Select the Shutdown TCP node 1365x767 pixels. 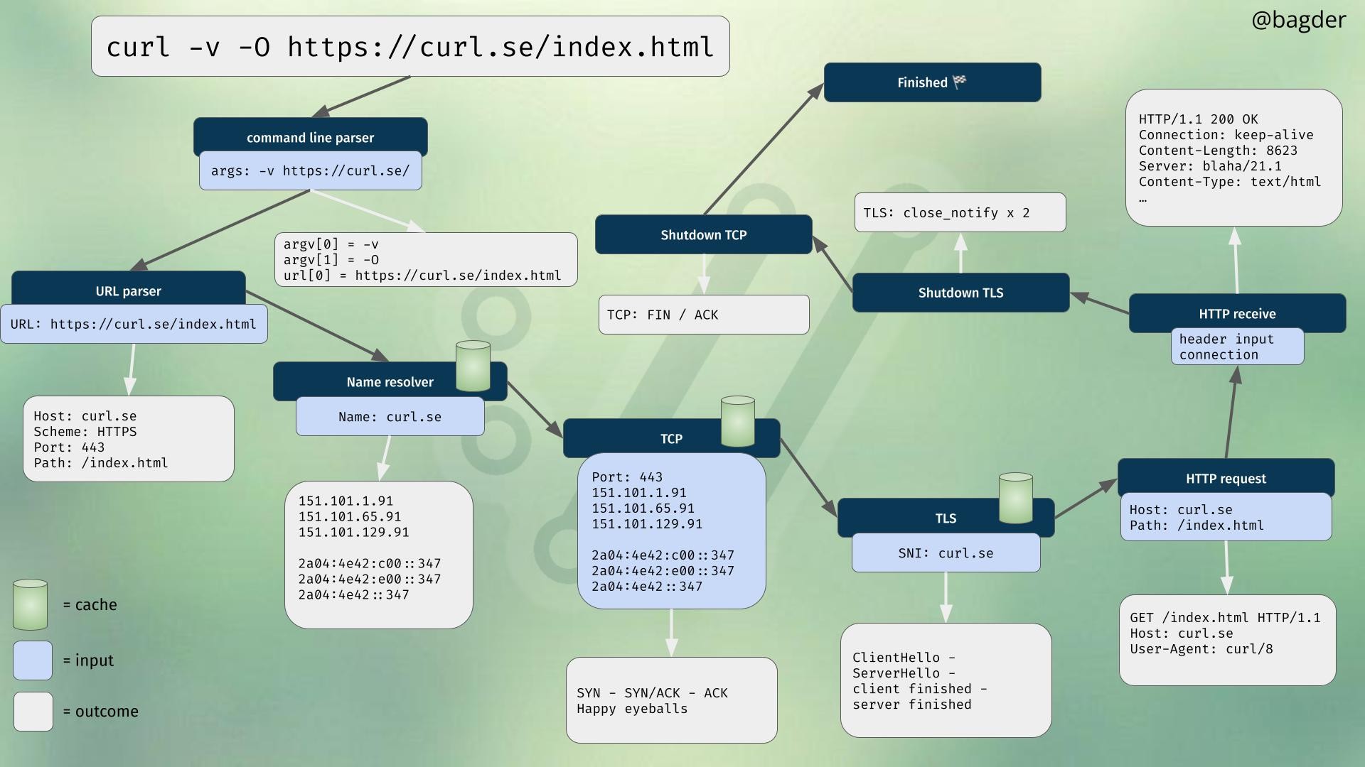pos(703,235)
